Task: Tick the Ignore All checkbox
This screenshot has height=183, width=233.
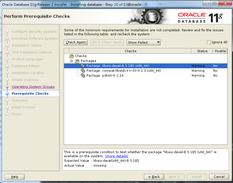Action: tap(209, 42)
